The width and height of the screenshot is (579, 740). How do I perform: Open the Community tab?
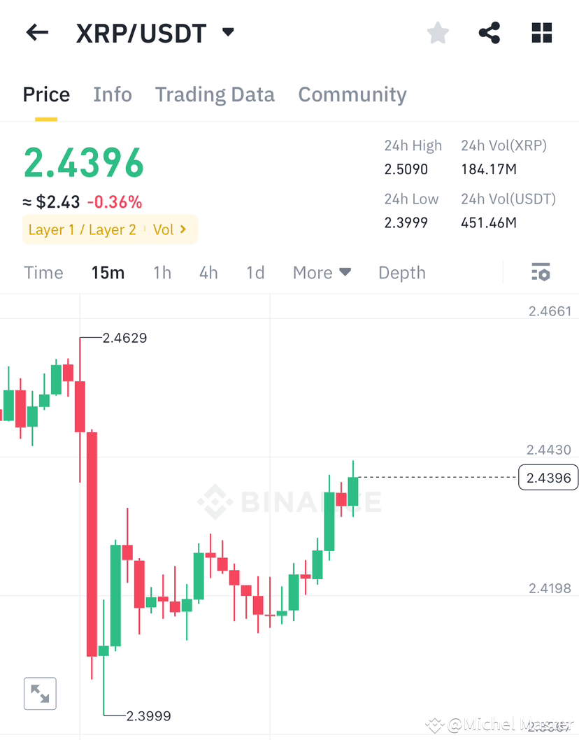(x=352, y=94)
